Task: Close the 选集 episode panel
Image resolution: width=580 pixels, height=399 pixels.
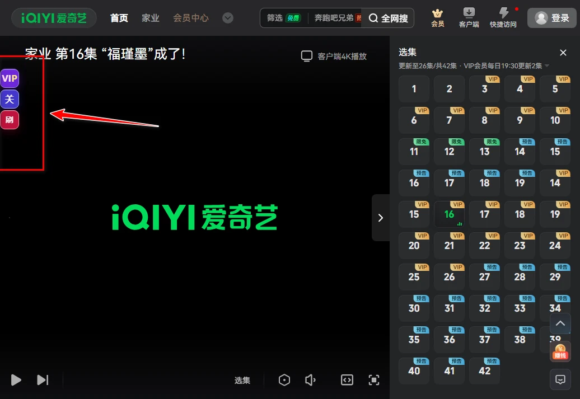Action: coord(563,53)
